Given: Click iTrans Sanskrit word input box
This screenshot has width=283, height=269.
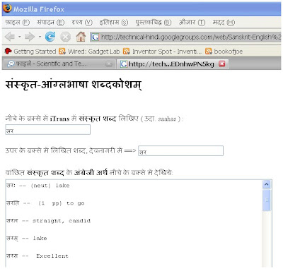Looking at the screenshot, I should [x=48, y=130].
